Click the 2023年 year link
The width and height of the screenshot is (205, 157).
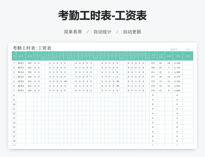click(174, 49)
